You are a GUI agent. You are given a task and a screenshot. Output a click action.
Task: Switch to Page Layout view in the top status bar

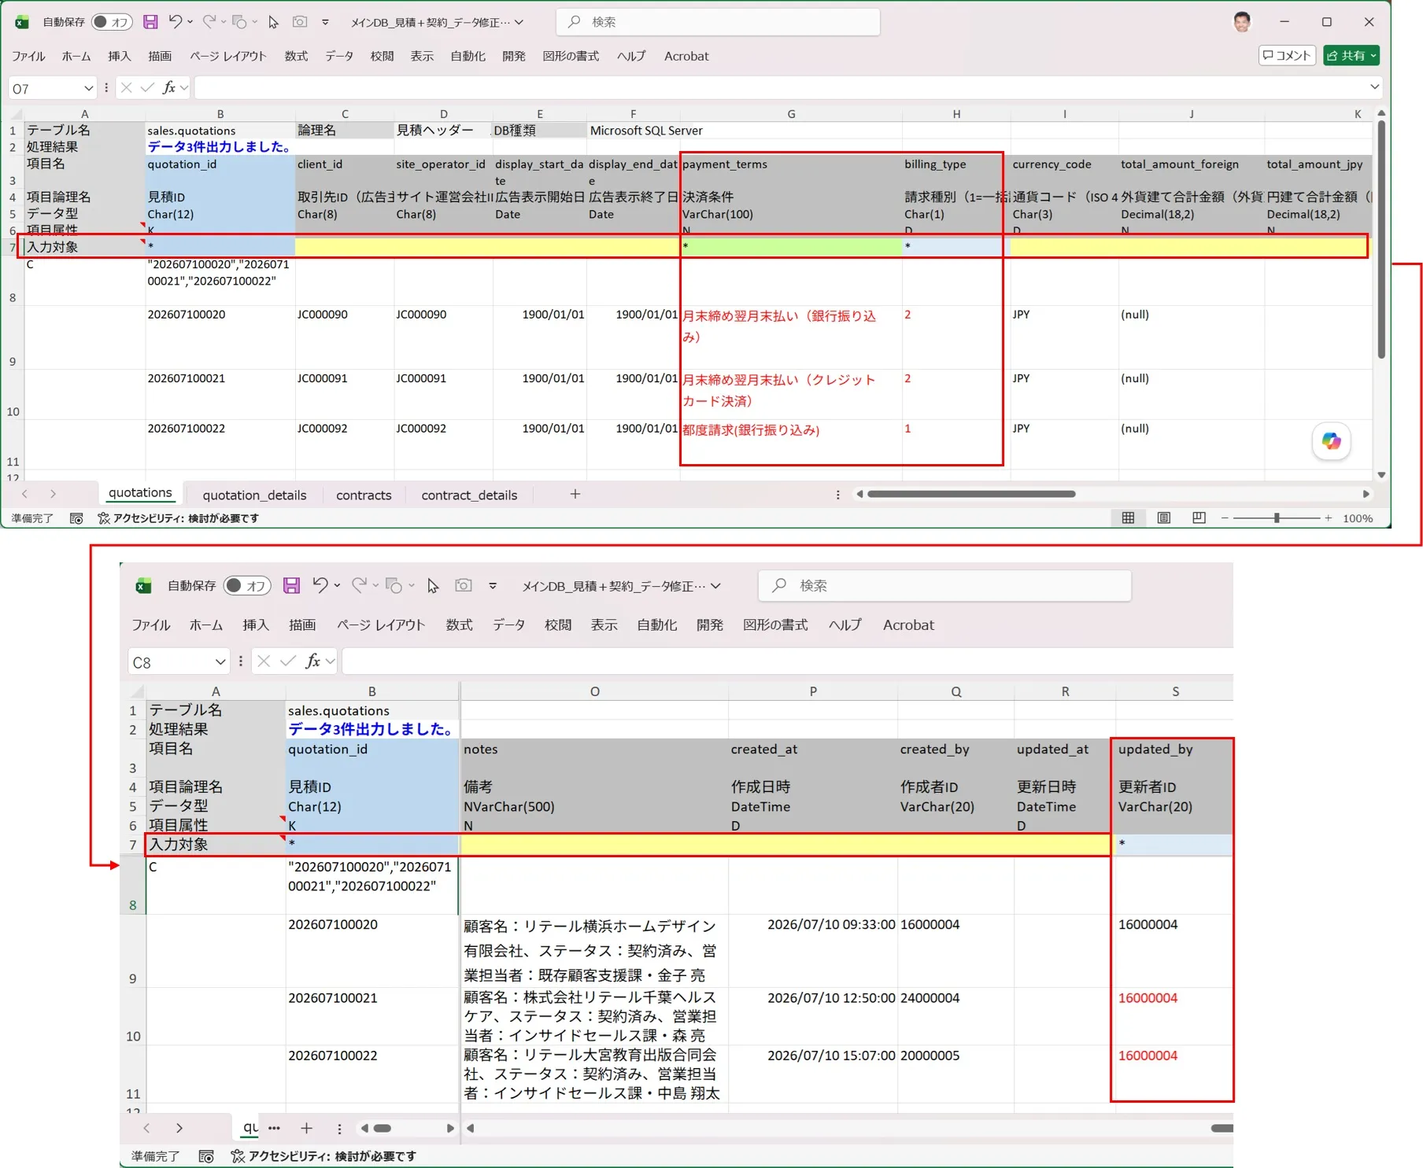pos(1163,518)
